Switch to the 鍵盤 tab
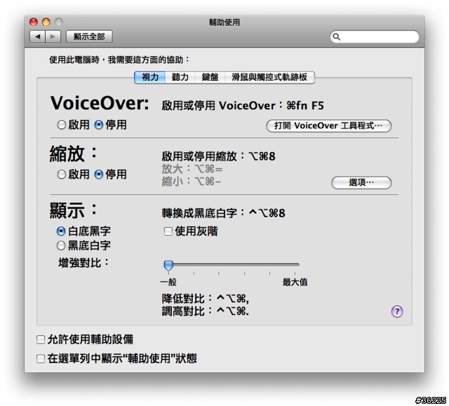Image resolution: width=449 pixels, height=406 pixels. [210, 77]
